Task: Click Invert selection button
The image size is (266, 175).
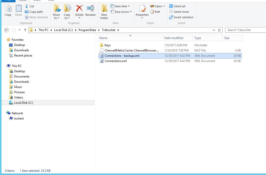Action: (181, 17)
